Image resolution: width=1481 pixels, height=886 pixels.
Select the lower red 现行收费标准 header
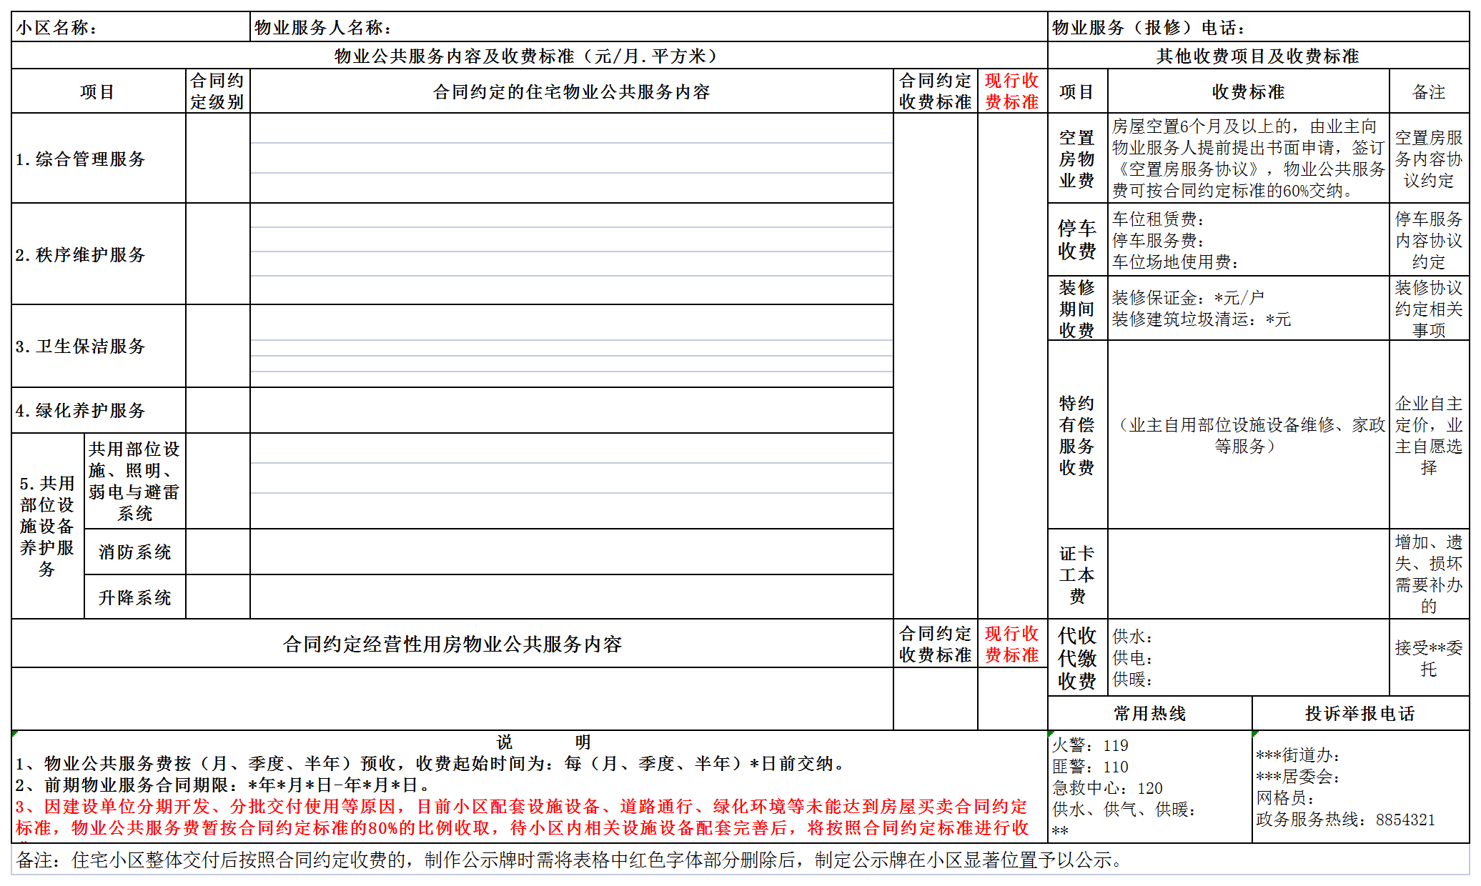click(x=1012, y=644)
